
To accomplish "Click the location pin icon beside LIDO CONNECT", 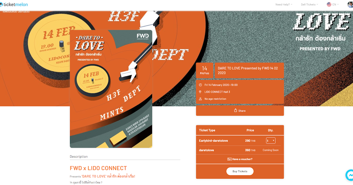I will coord(200,92).
